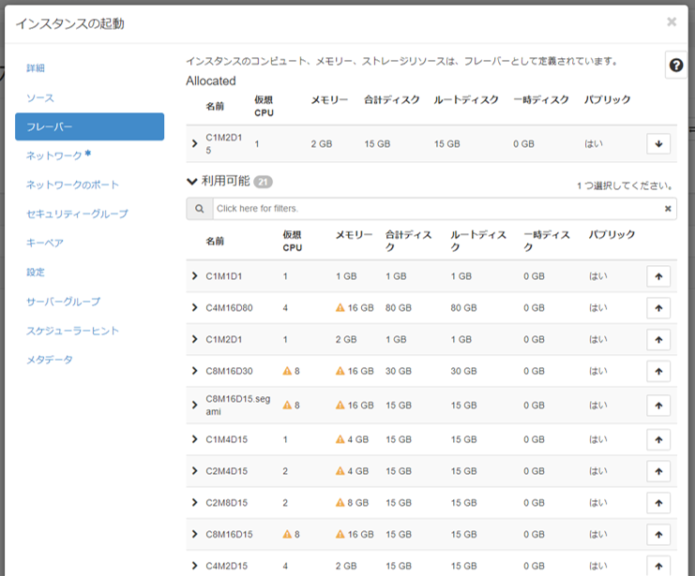Sort available table by パブリック column
The image size is (695, 576).
[x=612, y=235]
